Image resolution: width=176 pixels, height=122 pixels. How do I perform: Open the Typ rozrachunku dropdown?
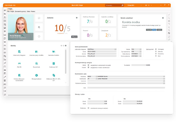141,52
